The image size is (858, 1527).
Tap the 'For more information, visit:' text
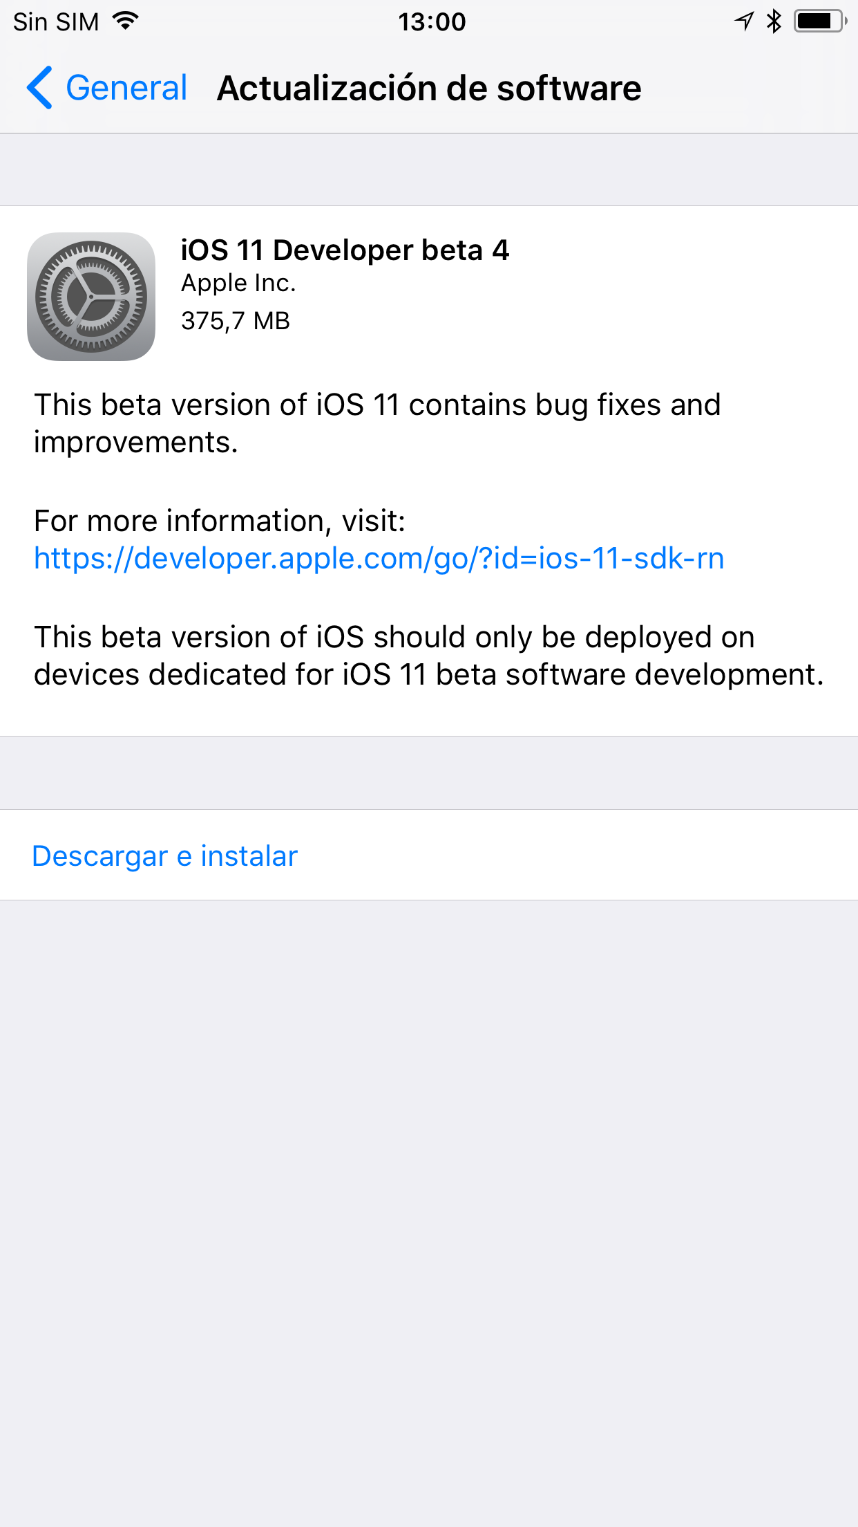click(220, 521)
